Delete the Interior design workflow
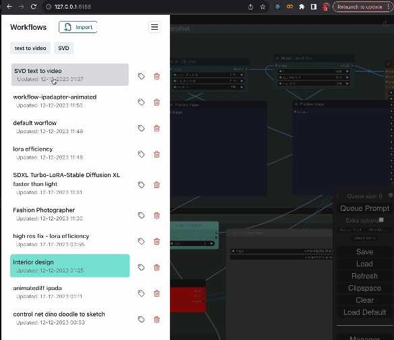The height and width of the screenshot is (340, 394). [157, 267]
